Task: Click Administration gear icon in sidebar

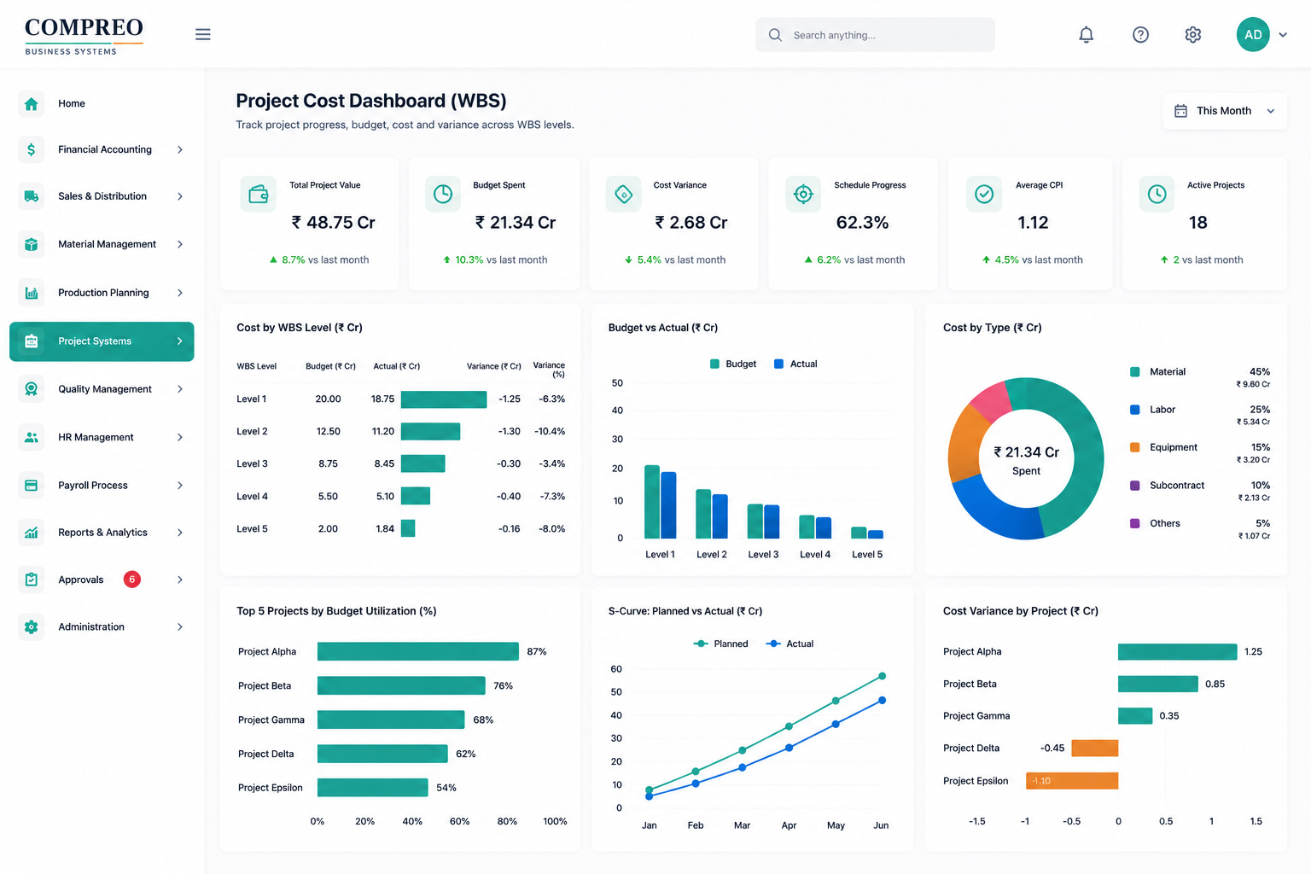Action: click(32, 626)
